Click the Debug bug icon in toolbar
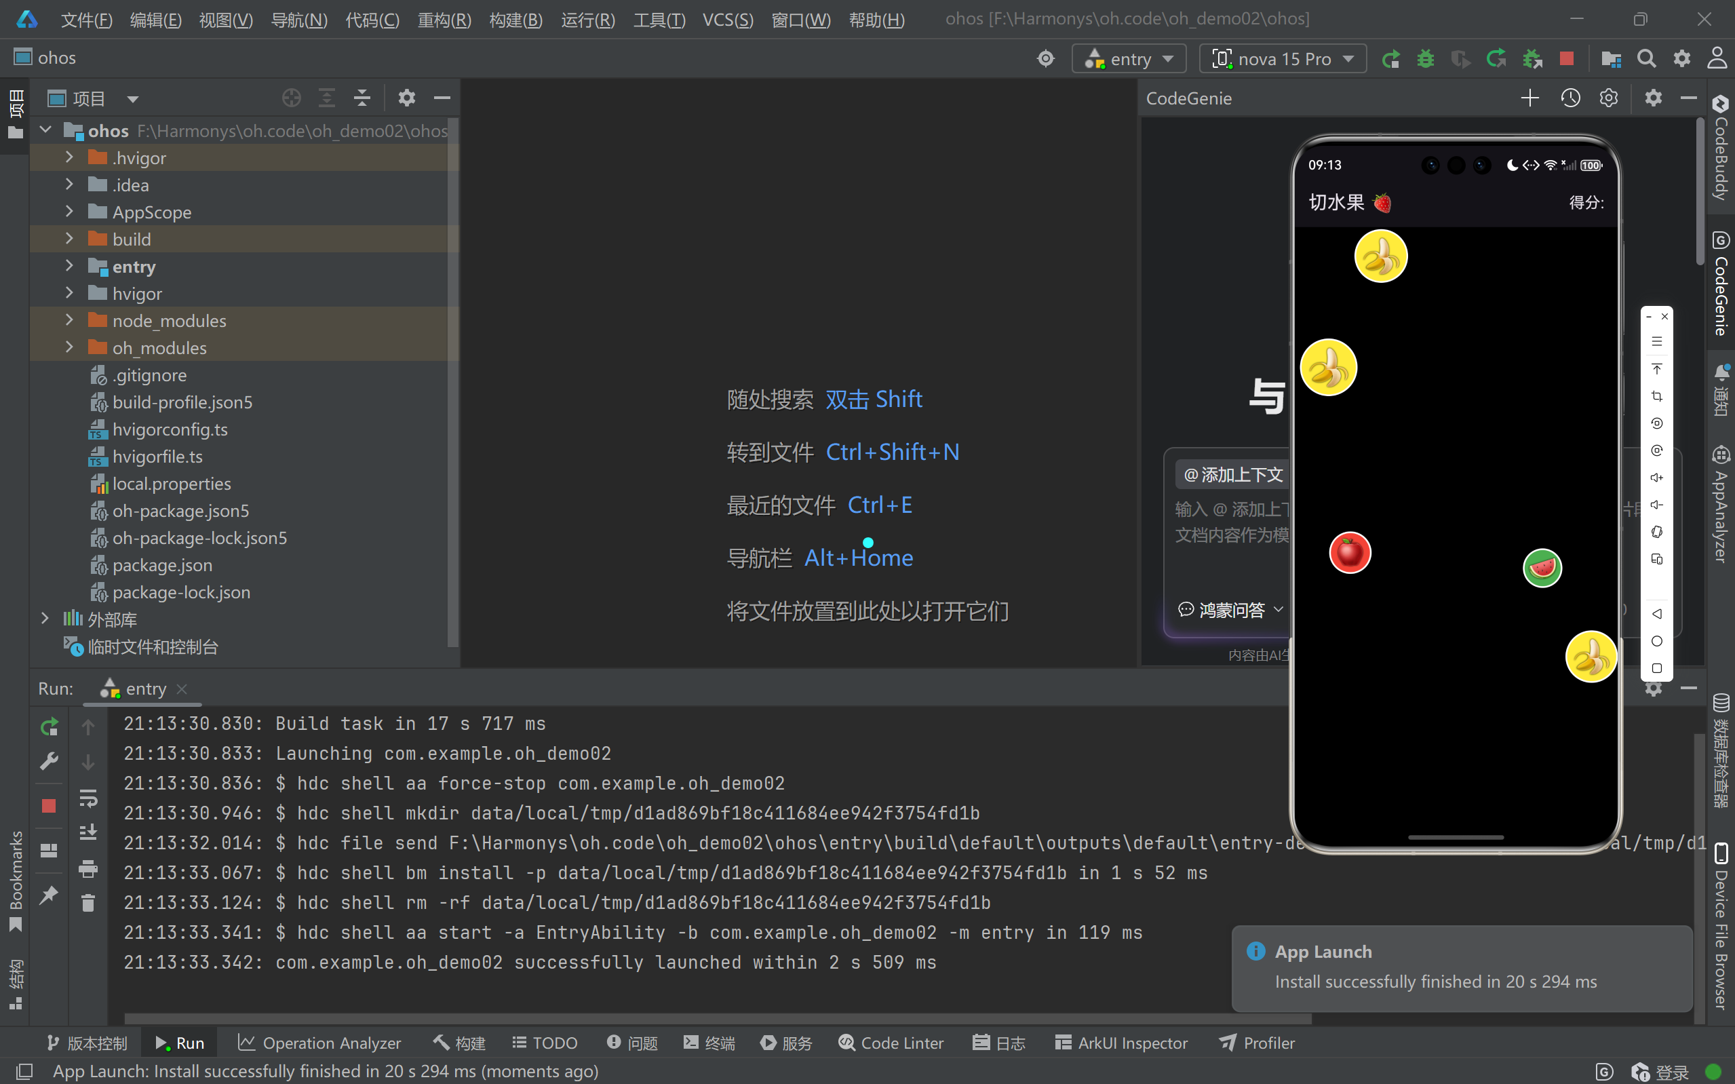1735x1084 pixels. (x=1426, y=59)
